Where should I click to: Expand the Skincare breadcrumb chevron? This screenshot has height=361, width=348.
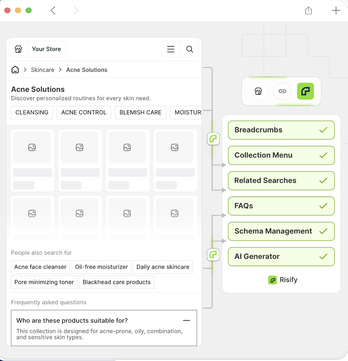pyautogui.click(x=60, y=70)
